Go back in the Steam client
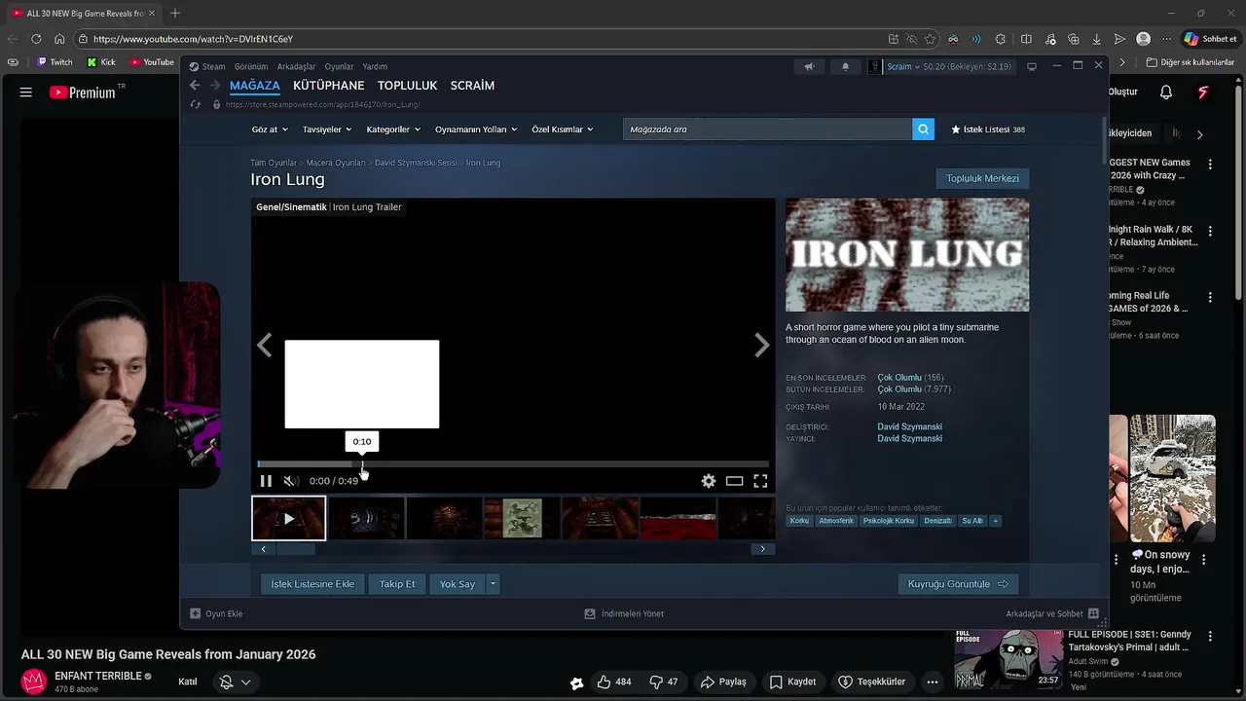The height and width of the screenshot is (701, 1246). click(x=195, y=86)
